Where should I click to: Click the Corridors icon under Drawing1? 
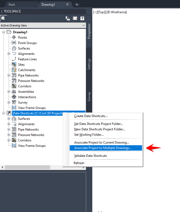coord(14,86)
